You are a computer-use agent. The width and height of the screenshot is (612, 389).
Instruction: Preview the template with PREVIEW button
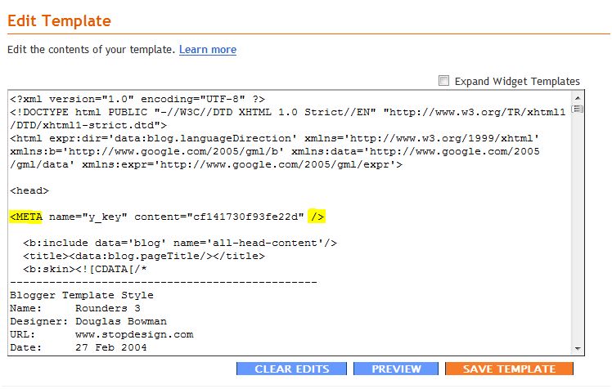tap(396, 369)
